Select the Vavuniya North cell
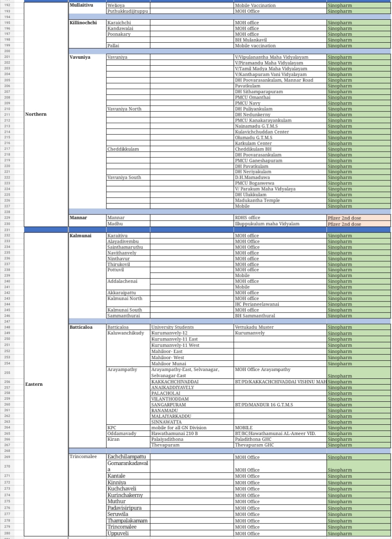 pos(128,109)
